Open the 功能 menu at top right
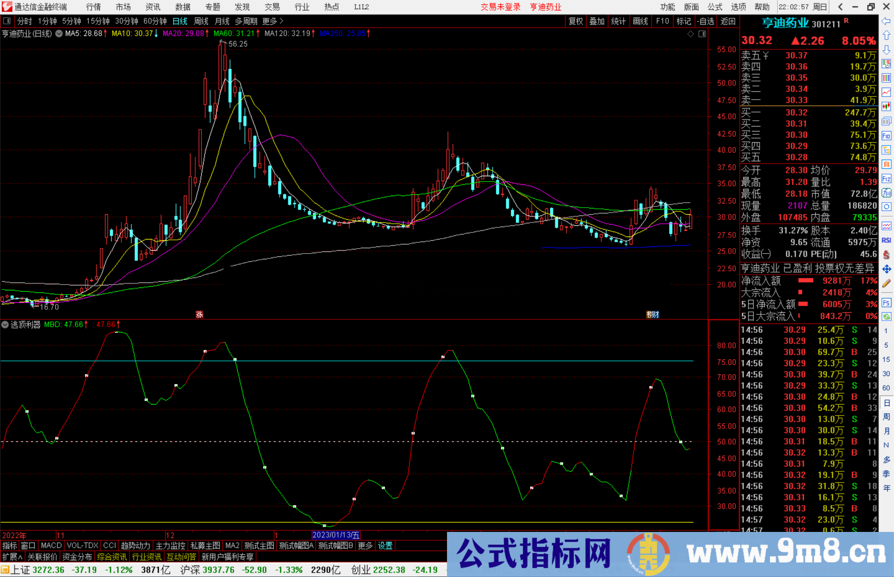Screen dimensions: 894x577 tap(667, 7)
